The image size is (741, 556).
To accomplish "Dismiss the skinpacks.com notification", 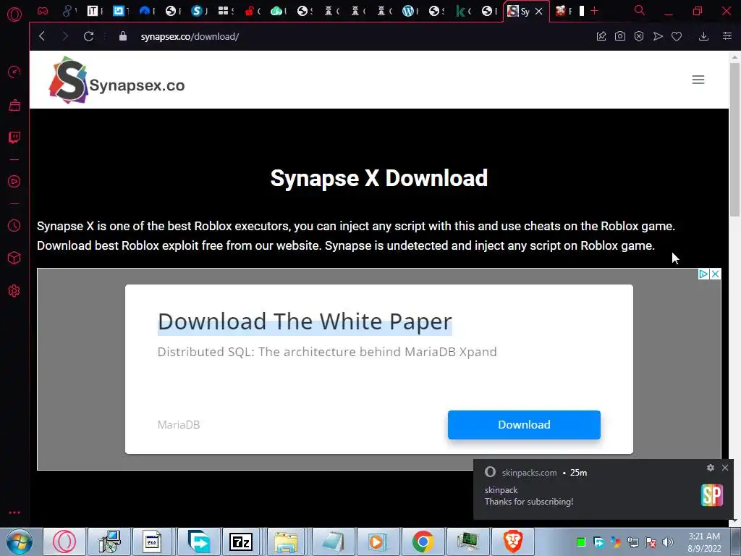I will point(725,468).
